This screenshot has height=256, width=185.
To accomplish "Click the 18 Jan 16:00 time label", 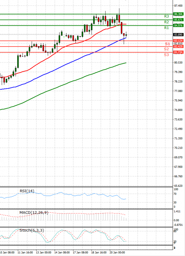I will (x=99, y=252).
